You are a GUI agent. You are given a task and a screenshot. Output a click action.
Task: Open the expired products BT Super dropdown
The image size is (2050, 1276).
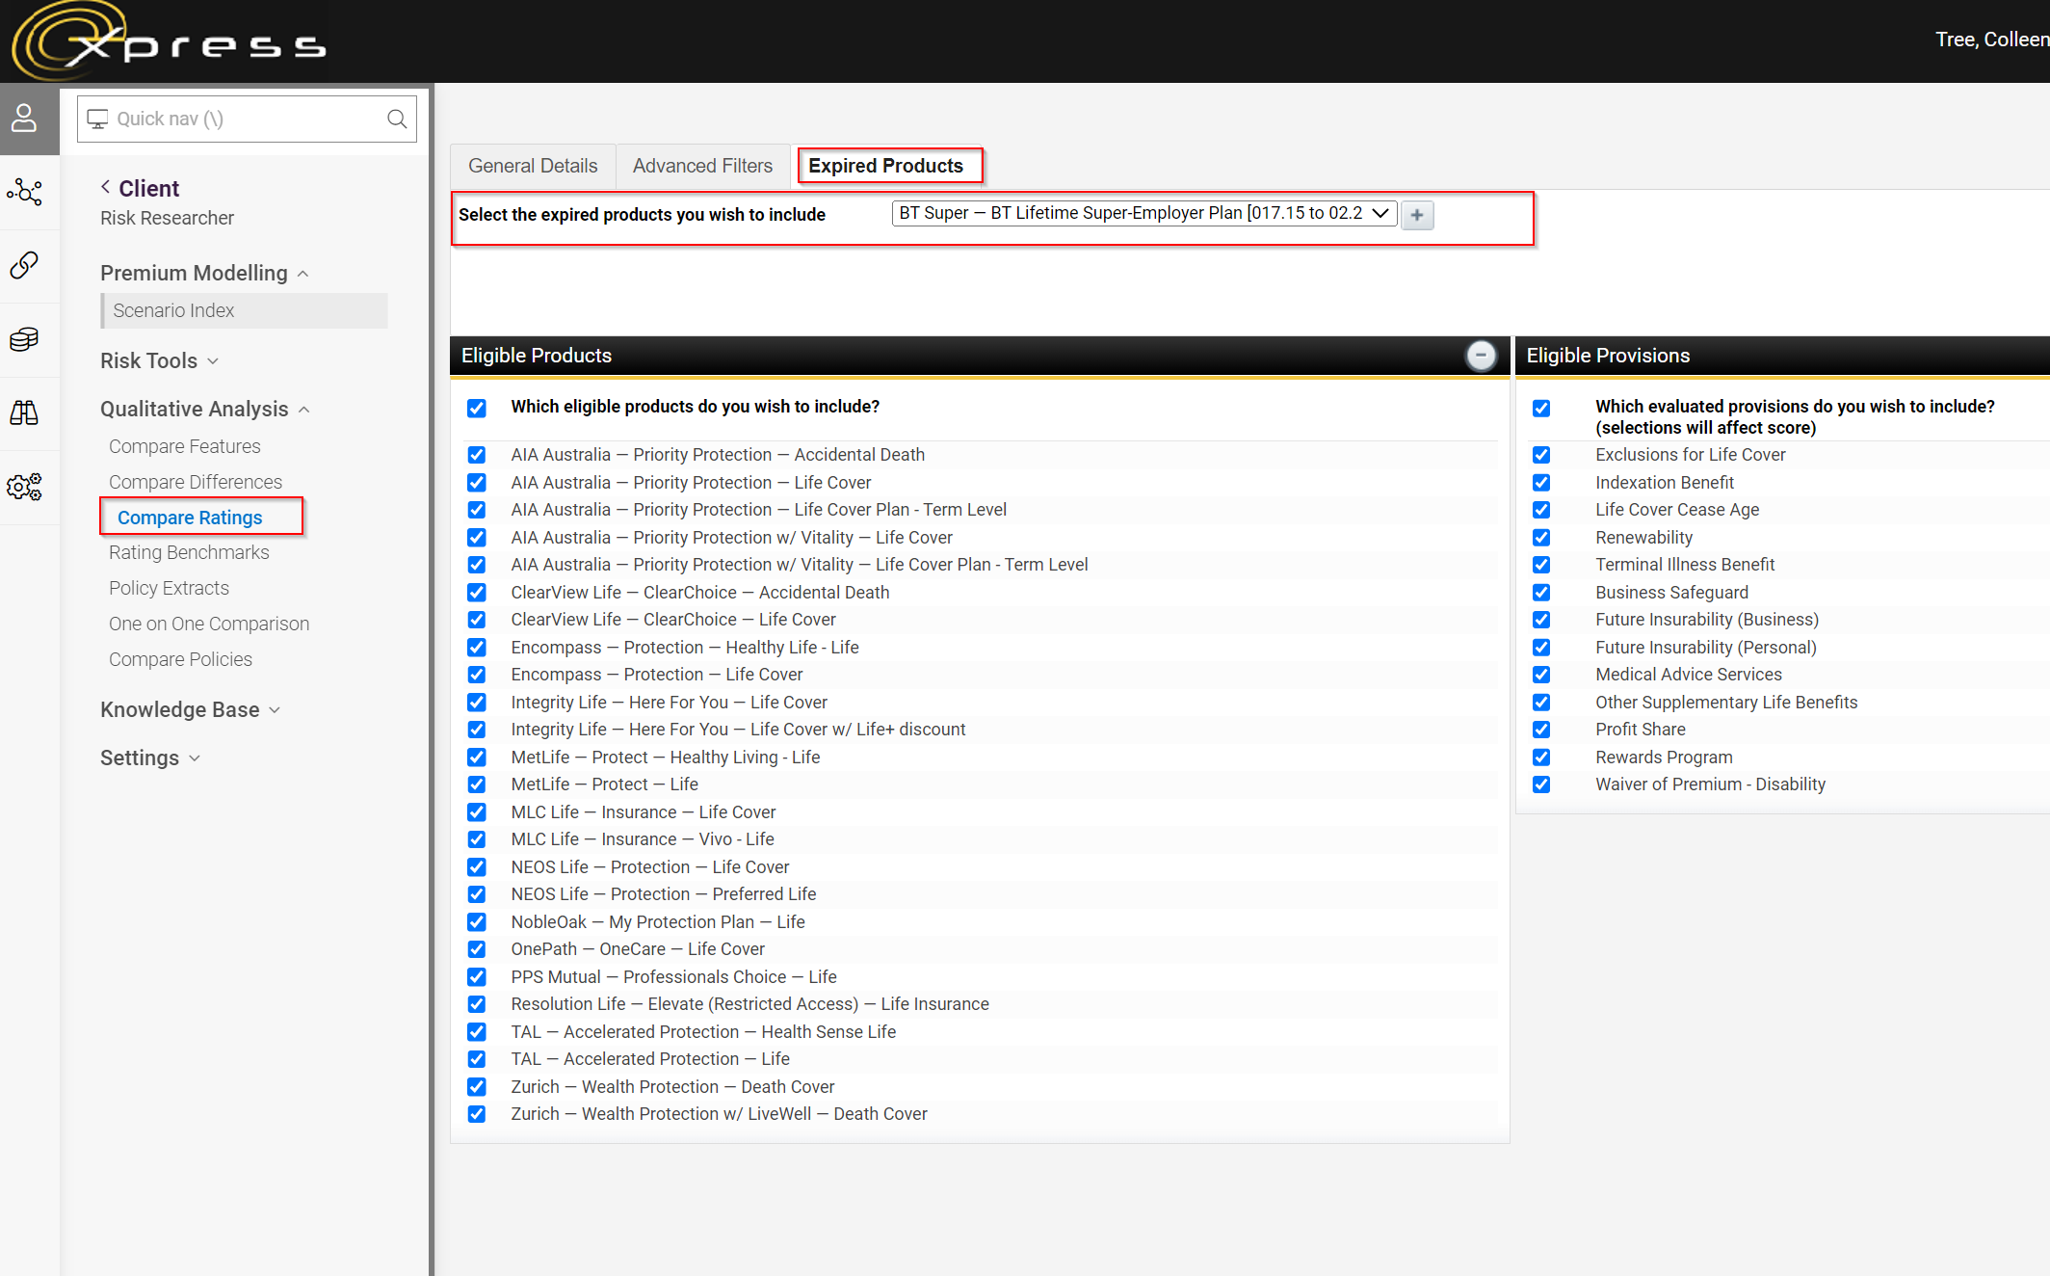pos(1144,213)
